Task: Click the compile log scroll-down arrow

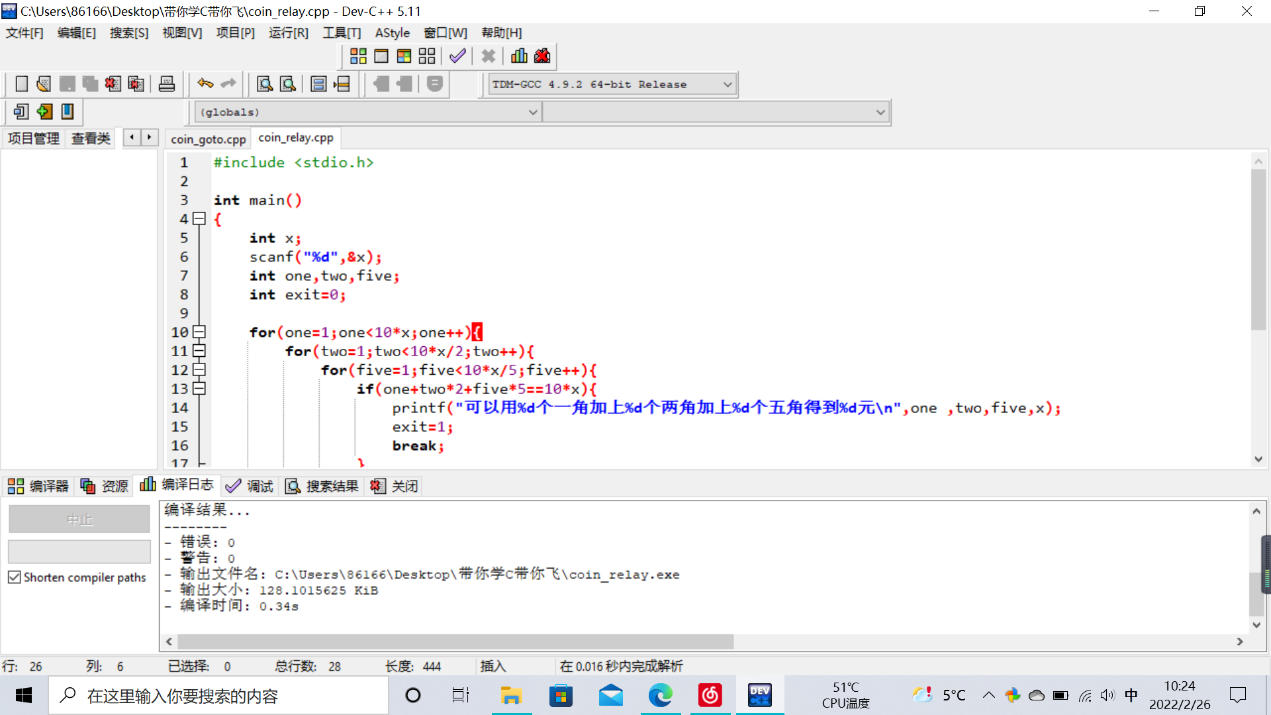Action: pos(1256,625)
